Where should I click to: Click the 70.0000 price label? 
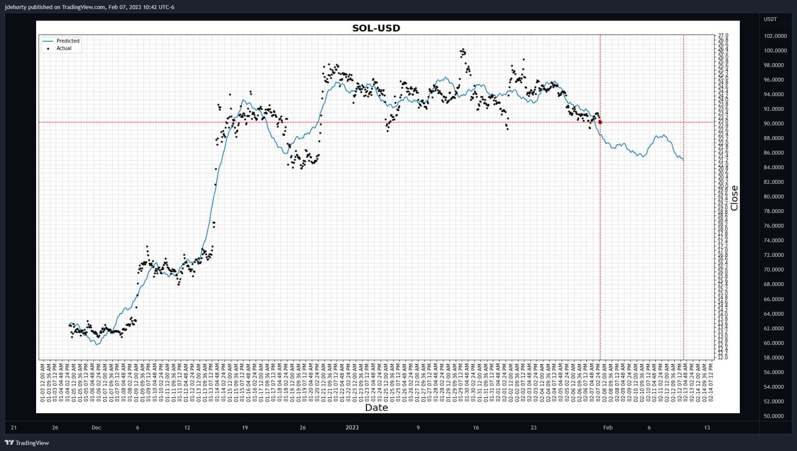click(x=774, y=269)
